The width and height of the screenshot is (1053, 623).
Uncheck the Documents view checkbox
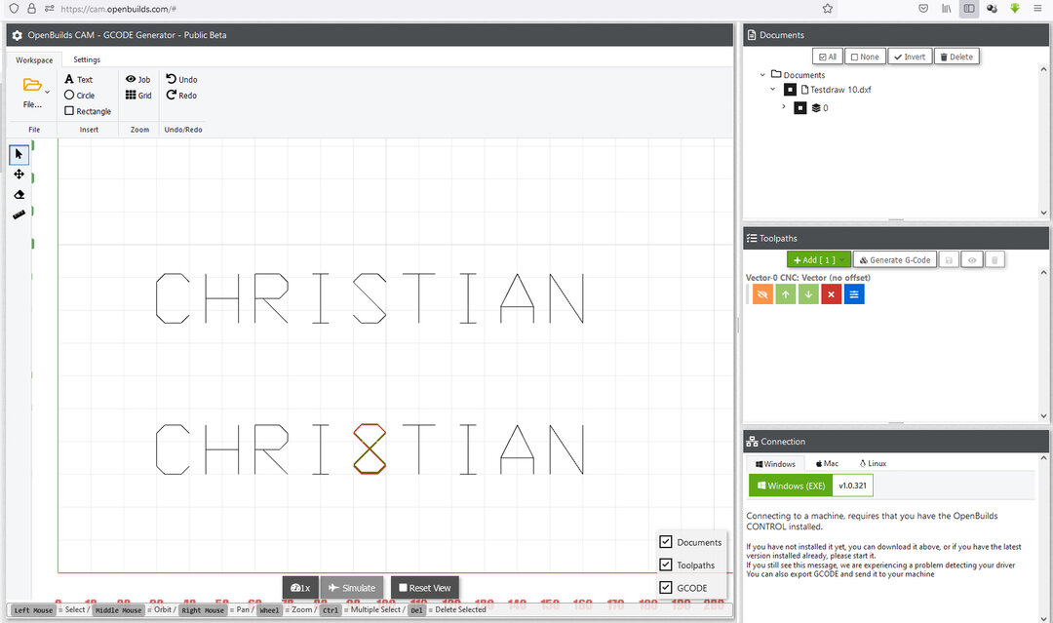coord(666,542)
